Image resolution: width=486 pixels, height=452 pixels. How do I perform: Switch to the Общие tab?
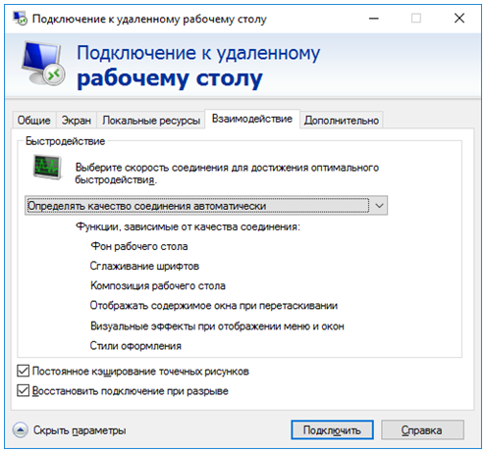(34, 121)
